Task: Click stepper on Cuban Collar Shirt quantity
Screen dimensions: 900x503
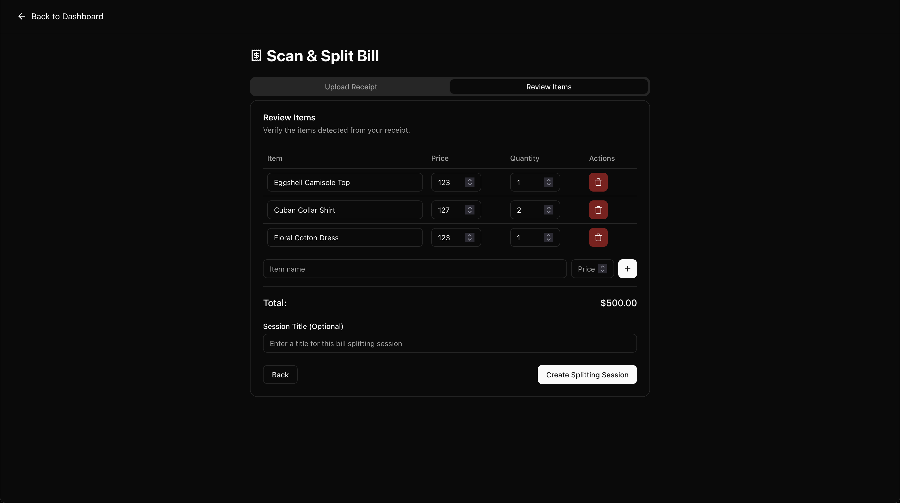Action: (548, 210)
